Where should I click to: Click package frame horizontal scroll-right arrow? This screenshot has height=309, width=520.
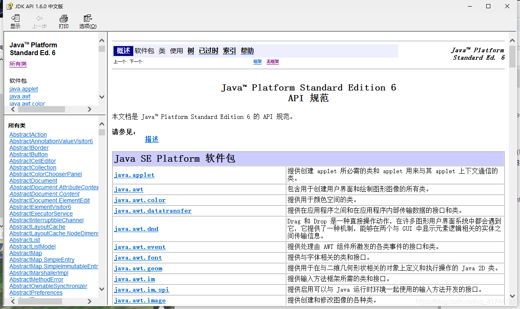89,109
